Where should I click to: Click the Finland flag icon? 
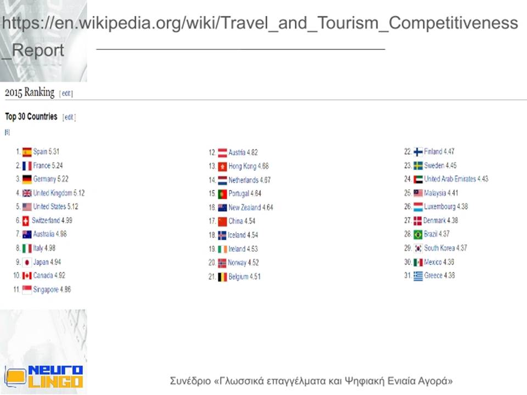coord(418,152)
